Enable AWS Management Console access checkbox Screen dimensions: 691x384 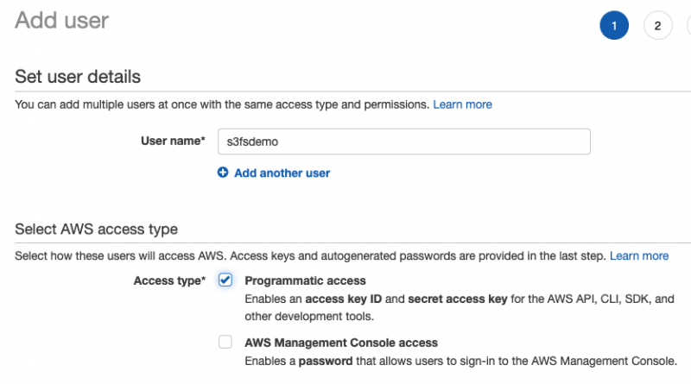click(225, 343)
